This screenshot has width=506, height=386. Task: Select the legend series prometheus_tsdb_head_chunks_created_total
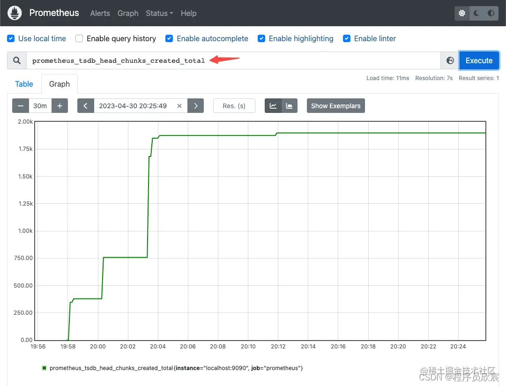click(x=176, y=368)
